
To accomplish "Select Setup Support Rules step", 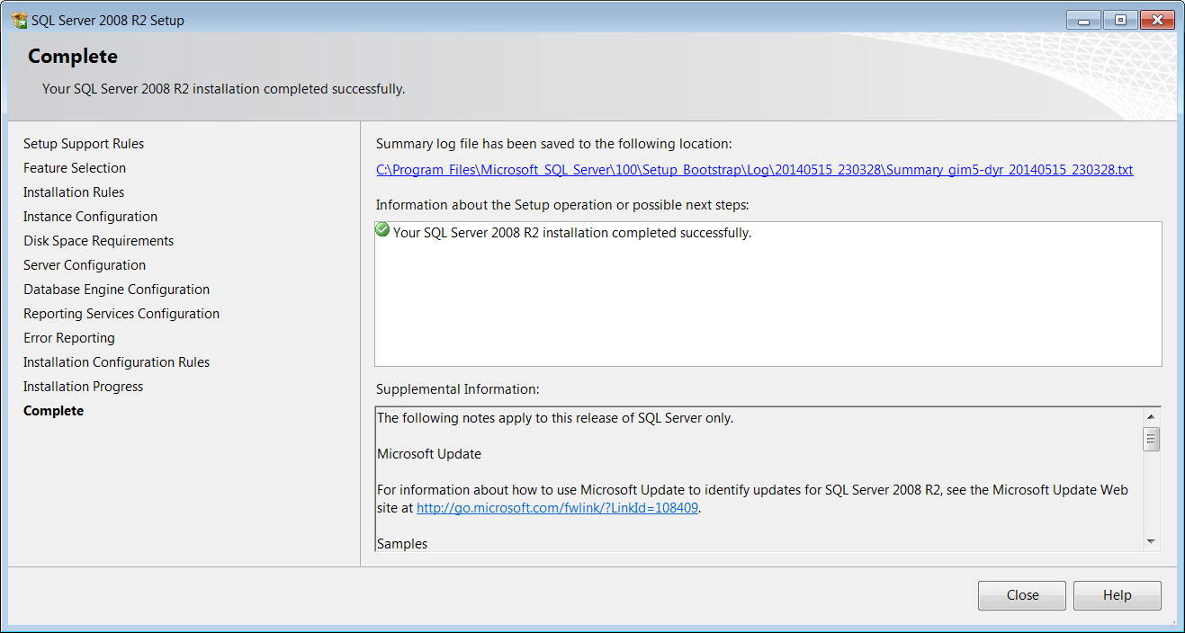I will tap(84, 144).
